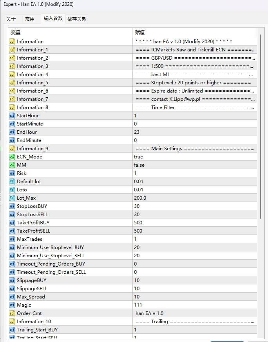
Task: Click the Information_1 string type icon
Action: (12, 50)
